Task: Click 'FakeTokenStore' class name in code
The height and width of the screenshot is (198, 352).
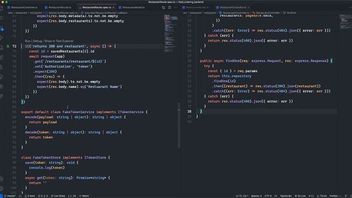Action: click(47, 157)
